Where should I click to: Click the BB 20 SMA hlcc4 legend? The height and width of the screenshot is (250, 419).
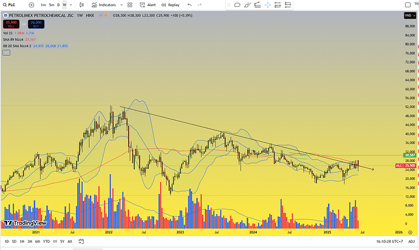click(x=17, y=46)
